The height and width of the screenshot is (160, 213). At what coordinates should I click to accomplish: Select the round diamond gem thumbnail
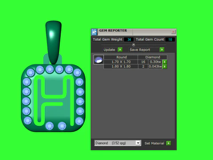point(99,60)
